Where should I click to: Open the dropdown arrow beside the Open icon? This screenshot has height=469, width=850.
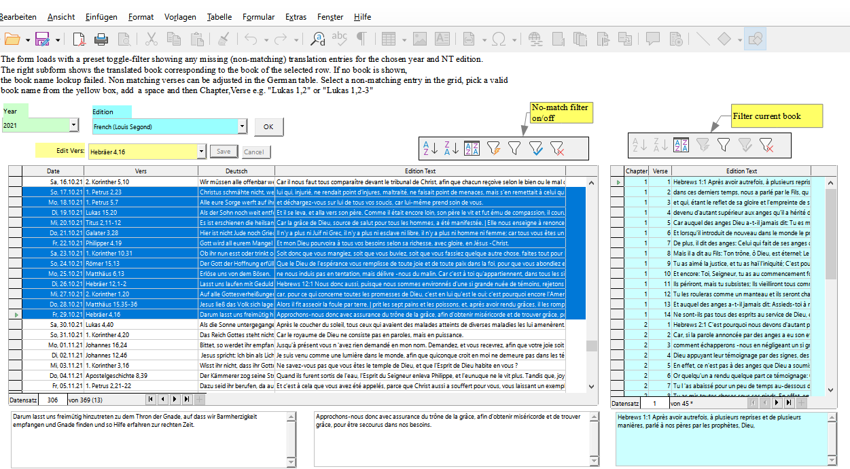[x=27, y=39]
